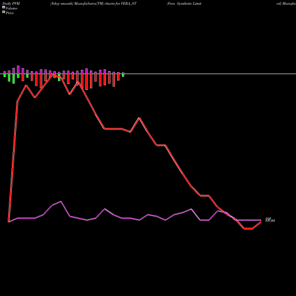This screenshot has width=296, height=296.
Task: Click the 'Daily PVM' title text
Action: (x=11, y=4)
